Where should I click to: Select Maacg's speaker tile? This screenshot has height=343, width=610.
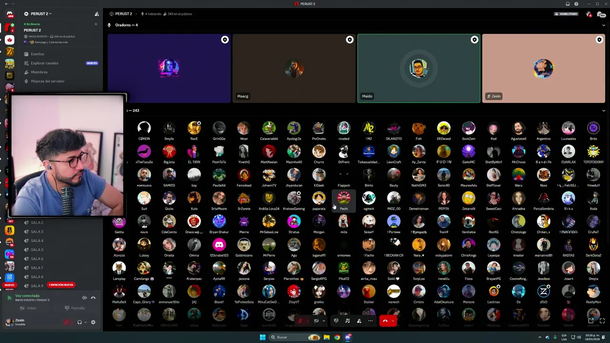[294, 68]
